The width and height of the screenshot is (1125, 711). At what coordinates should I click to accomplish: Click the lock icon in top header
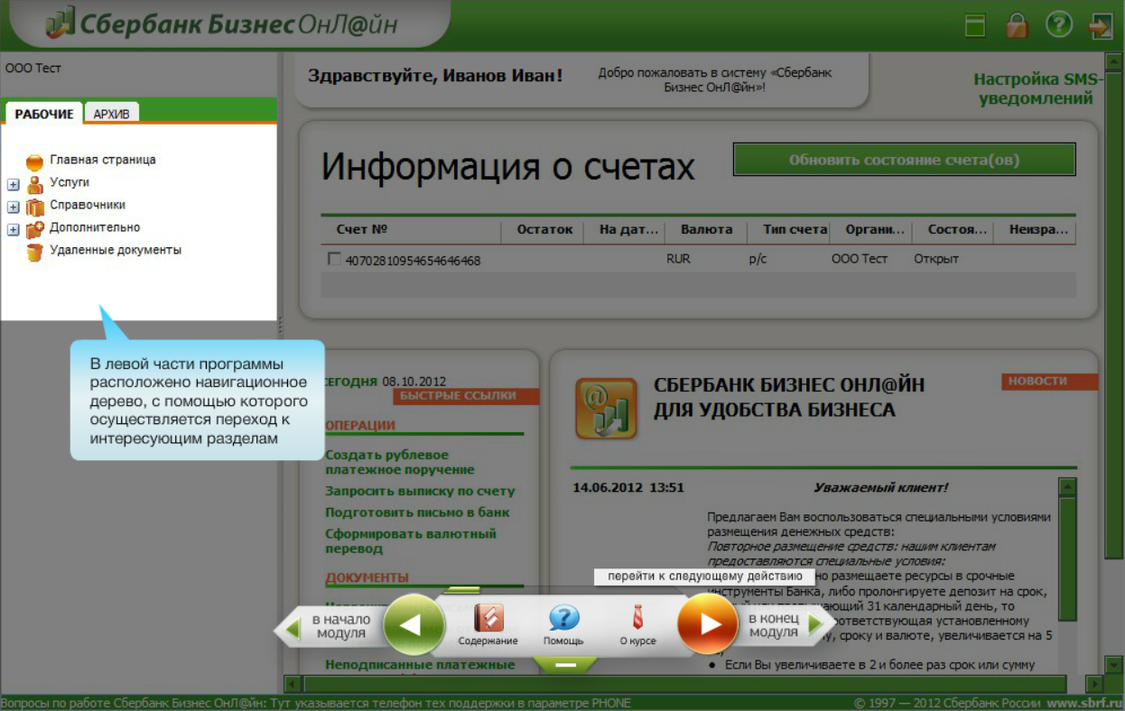pos(1018,24)
